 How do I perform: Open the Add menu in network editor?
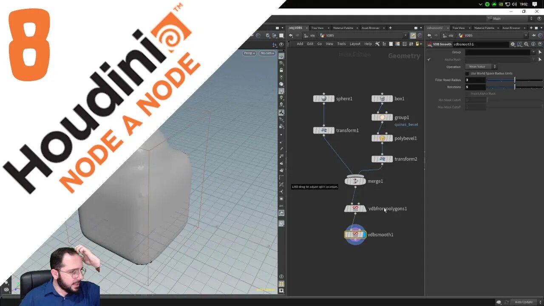click(300, 44)
